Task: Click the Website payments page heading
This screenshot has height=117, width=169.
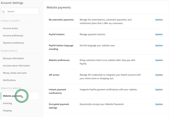Action: pos(59,7)
